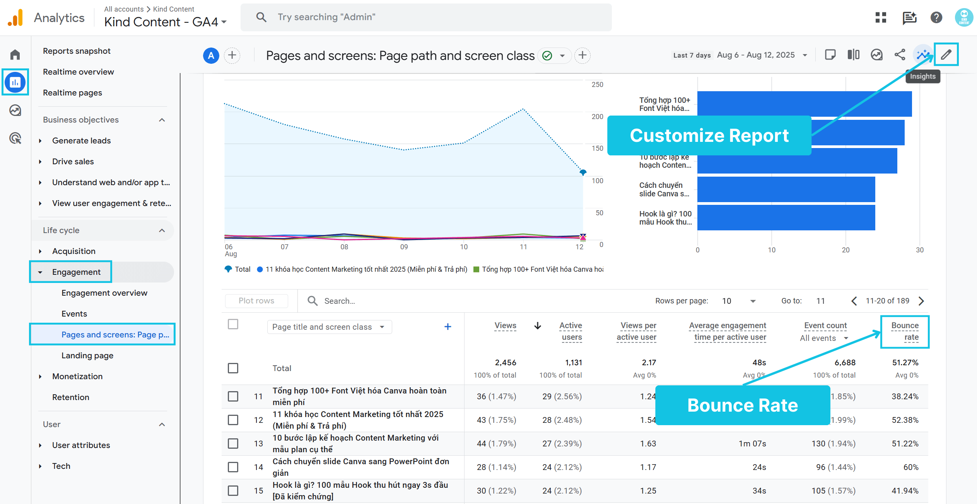Click the edit pencil to customize the report

pos(946,54)
